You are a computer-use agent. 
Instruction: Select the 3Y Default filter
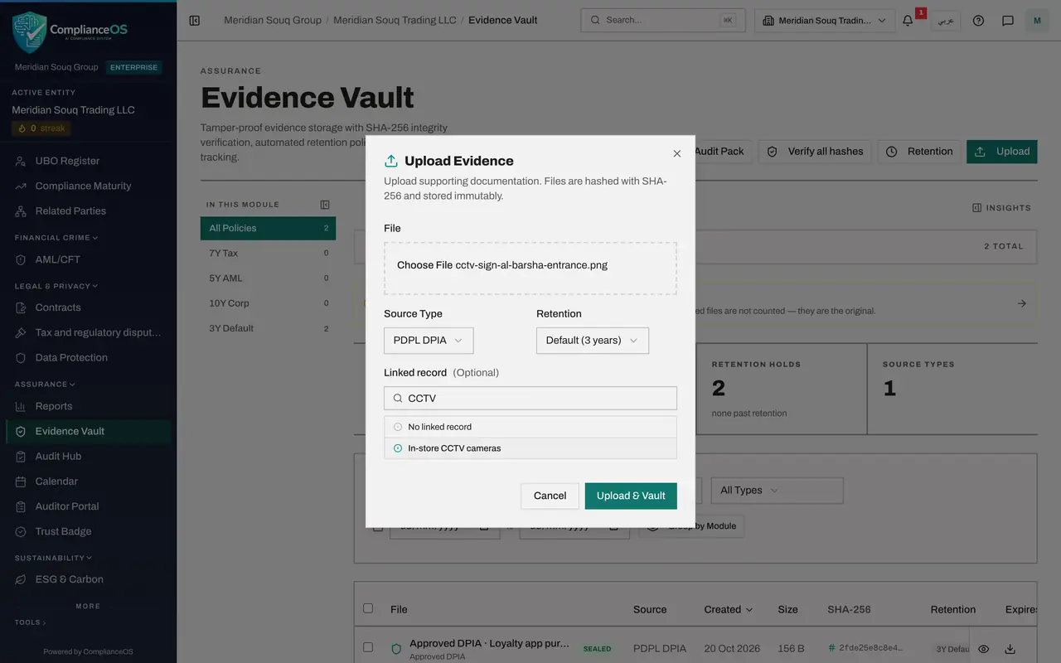point(268,328)
